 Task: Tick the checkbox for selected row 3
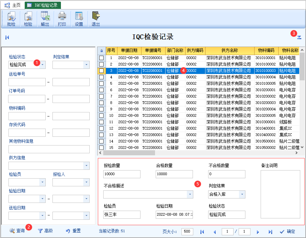click(x=102, y=71)
